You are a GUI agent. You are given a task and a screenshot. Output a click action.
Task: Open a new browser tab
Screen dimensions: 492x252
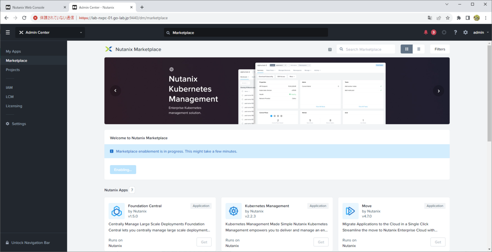point(142,7)
